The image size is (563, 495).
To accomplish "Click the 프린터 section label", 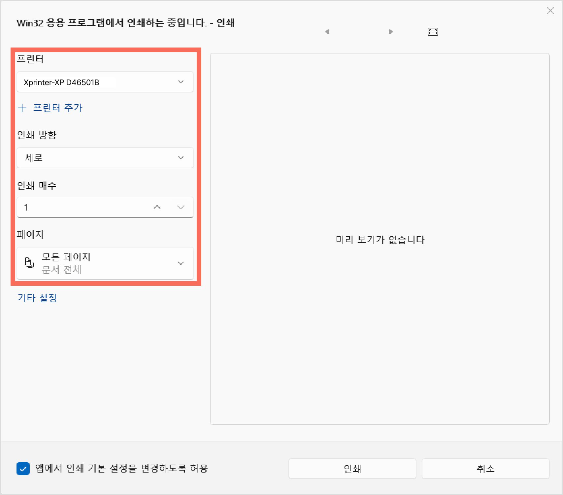I will [x=30, y=59].
